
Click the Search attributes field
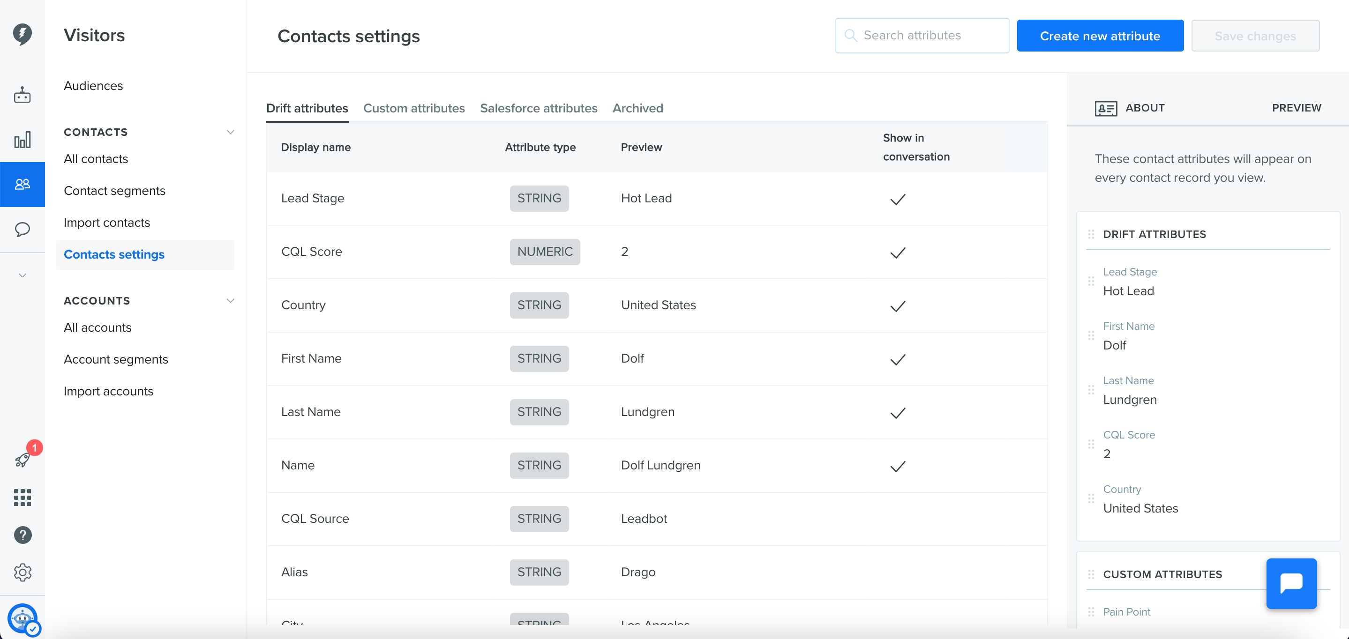pos(922,36)
